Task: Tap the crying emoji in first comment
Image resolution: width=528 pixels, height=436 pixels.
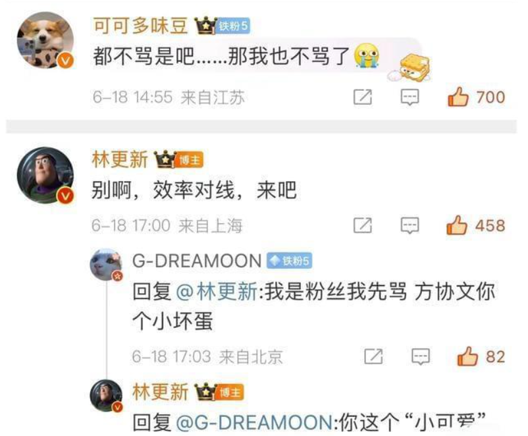Action: point(367,55)
